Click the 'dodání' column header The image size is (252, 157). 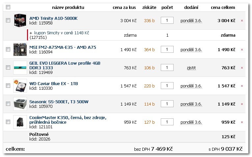click(x=191, y=7)
